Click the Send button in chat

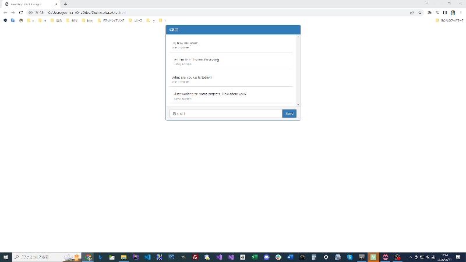[x=289, y=114]
